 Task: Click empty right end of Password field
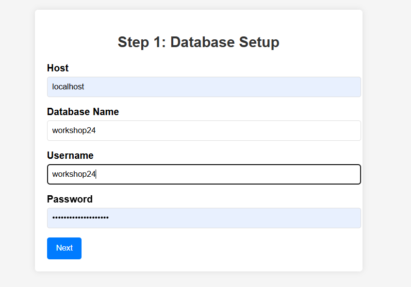(x=340, y=218)
